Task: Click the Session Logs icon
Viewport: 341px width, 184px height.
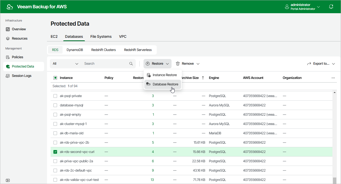Action: click(x=8, y=76)
